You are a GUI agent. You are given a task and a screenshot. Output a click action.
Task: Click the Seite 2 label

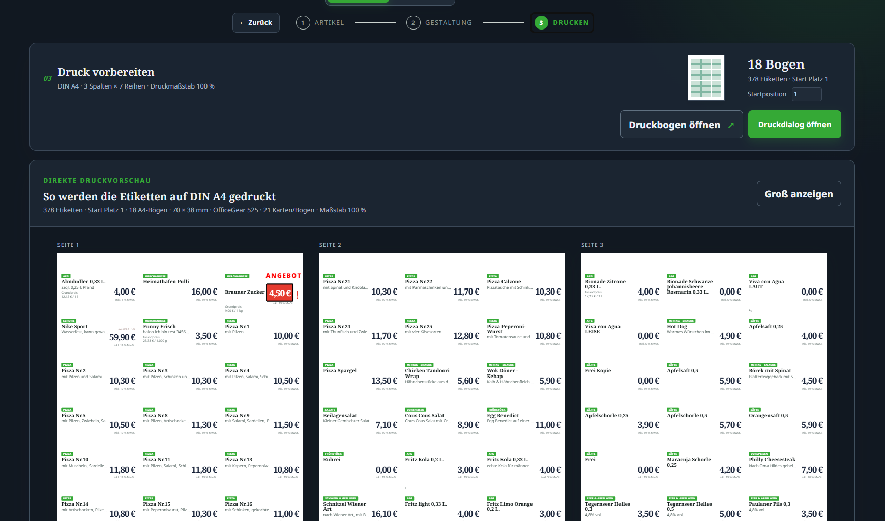point(330,245)
